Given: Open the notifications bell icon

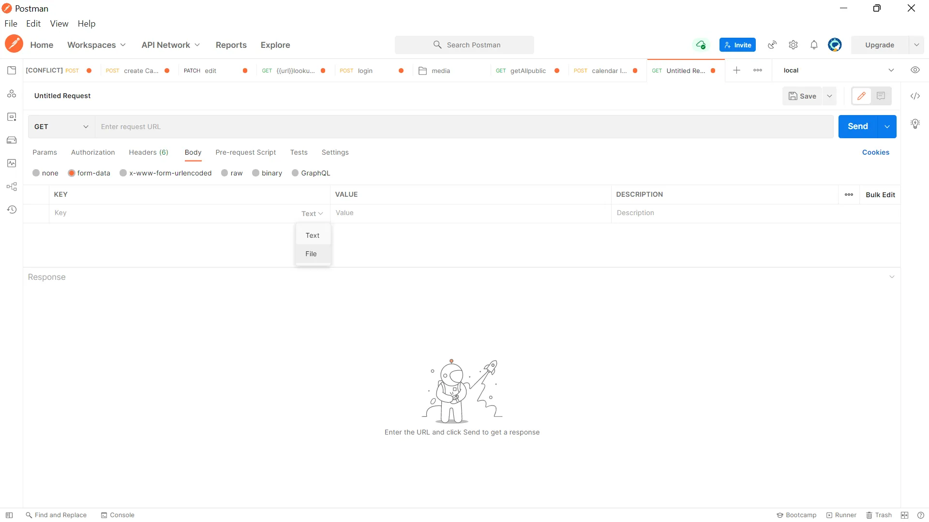Looking at the screenshot, I should (814, 45).
